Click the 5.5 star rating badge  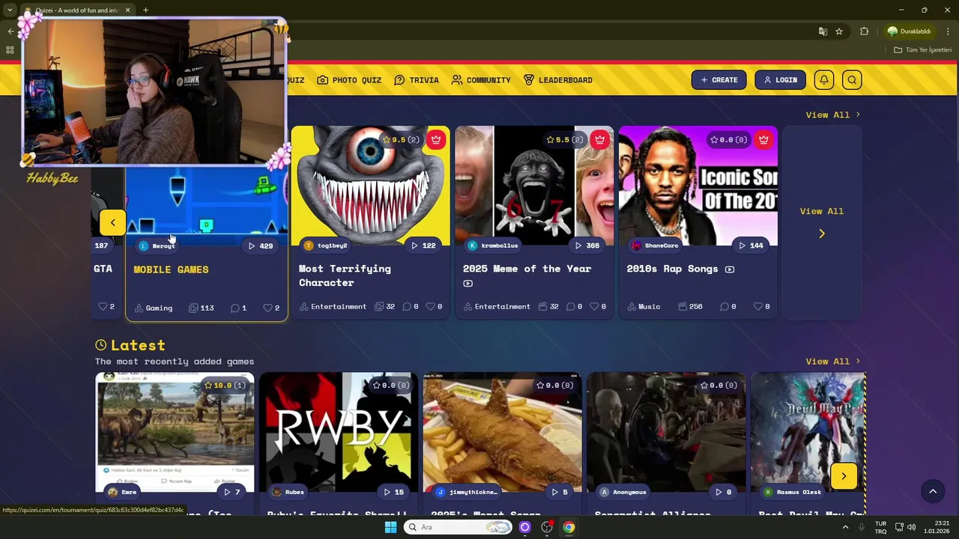565,140
